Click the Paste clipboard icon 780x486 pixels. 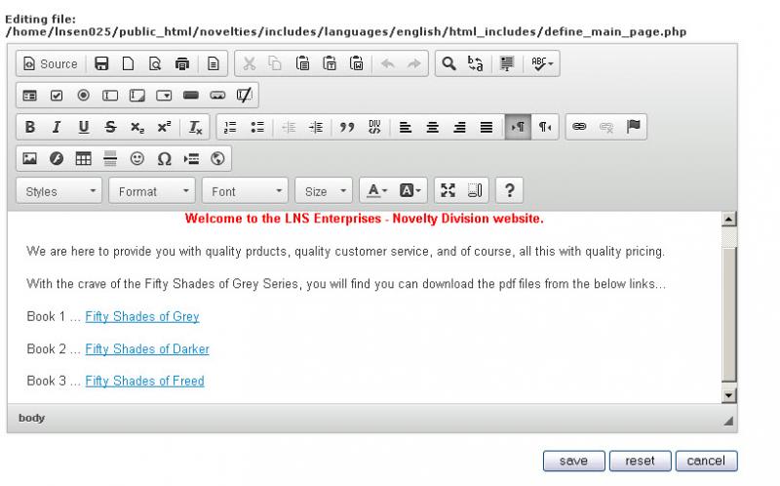tap(302, 63)
